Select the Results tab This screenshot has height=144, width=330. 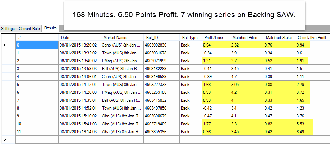[x=50, y=28]
